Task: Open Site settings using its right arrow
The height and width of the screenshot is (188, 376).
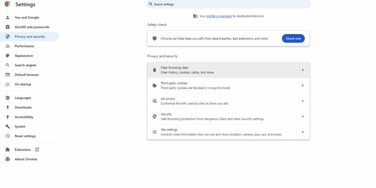Action: point(303,132)
